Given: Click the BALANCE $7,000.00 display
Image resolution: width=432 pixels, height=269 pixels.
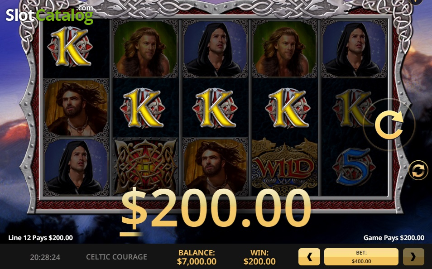Looking at the screenshot, I should pos(197,257).
